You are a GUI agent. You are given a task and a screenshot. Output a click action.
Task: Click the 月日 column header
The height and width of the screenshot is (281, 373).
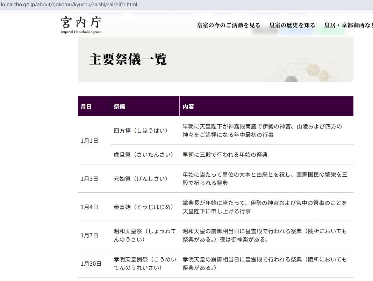[86, 106]
